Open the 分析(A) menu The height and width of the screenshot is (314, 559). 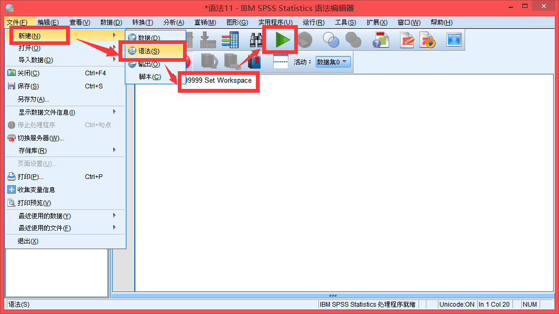[174, 23]
